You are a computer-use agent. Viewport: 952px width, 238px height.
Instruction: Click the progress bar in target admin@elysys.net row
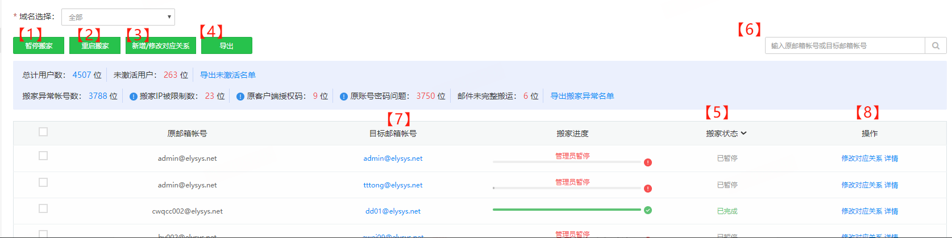tap(567, 162)
